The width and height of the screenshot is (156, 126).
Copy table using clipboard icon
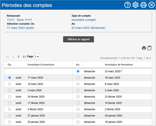point(149,48)
